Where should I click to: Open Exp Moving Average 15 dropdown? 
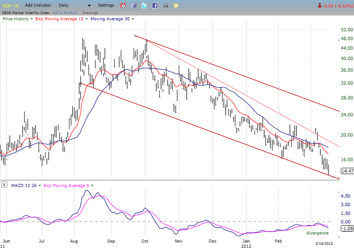point(86,19)
